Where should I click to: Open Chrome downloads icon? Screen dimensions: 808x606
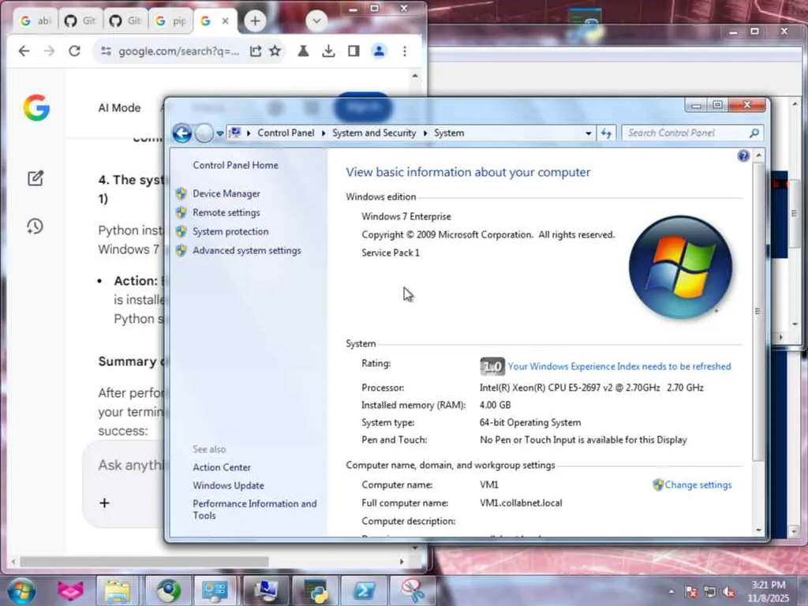click(x=328, y=51)
